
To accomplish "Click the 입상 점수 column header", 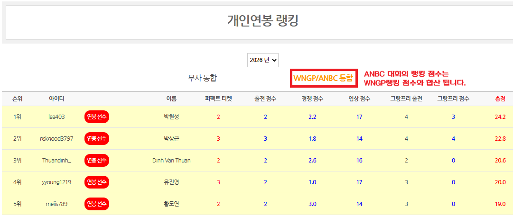I will [359, 99].
